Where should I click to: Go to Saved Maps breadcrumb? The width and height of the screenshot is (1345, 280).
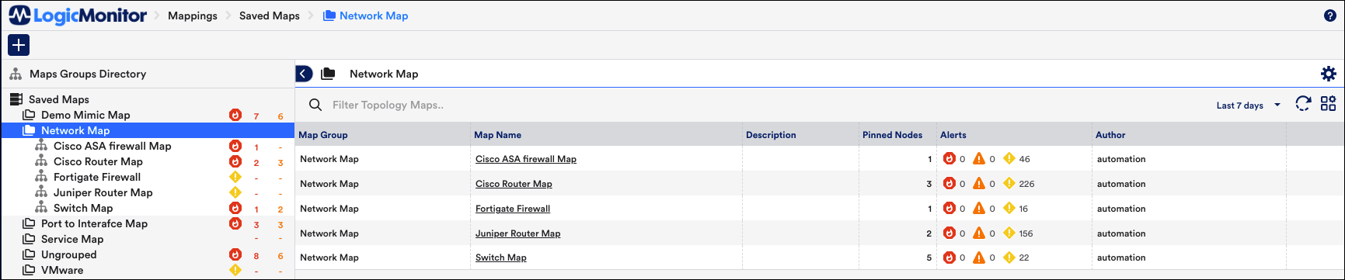270,16
